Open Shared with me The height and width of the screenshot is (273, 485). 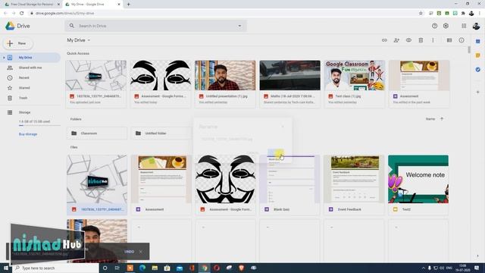pos(30,67)
